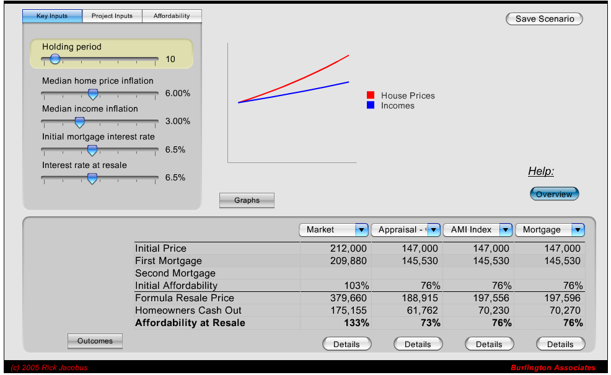
Task: Click Details under the Market column
Action: click(346, 344)
